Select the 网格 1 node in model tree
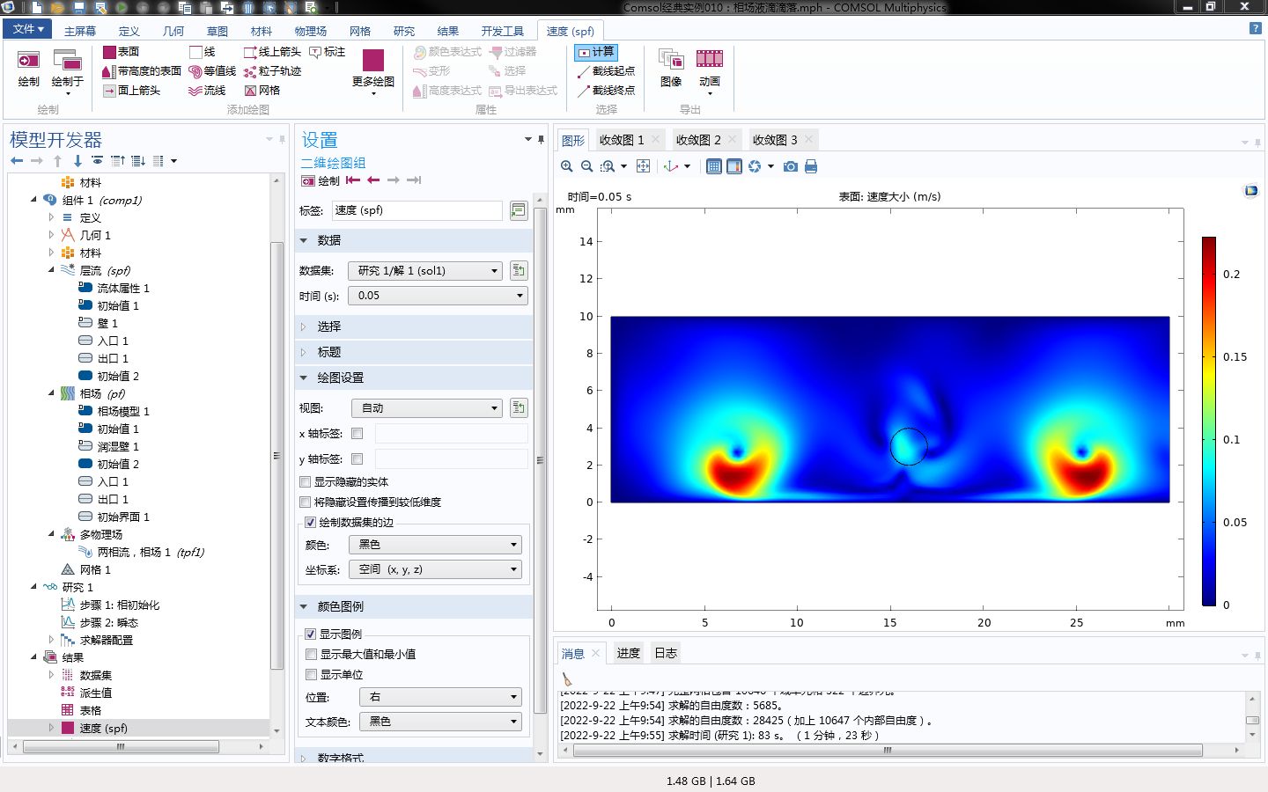This screenshot has width=1268, height=792. coord(94,569)
